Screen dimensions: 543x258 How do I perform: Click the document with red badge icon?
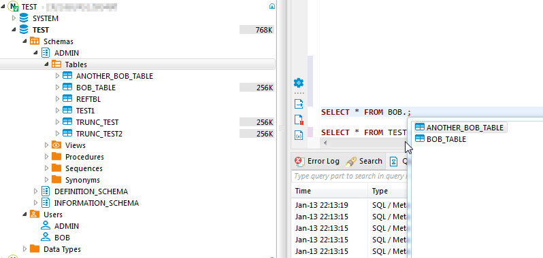(299, 119)
